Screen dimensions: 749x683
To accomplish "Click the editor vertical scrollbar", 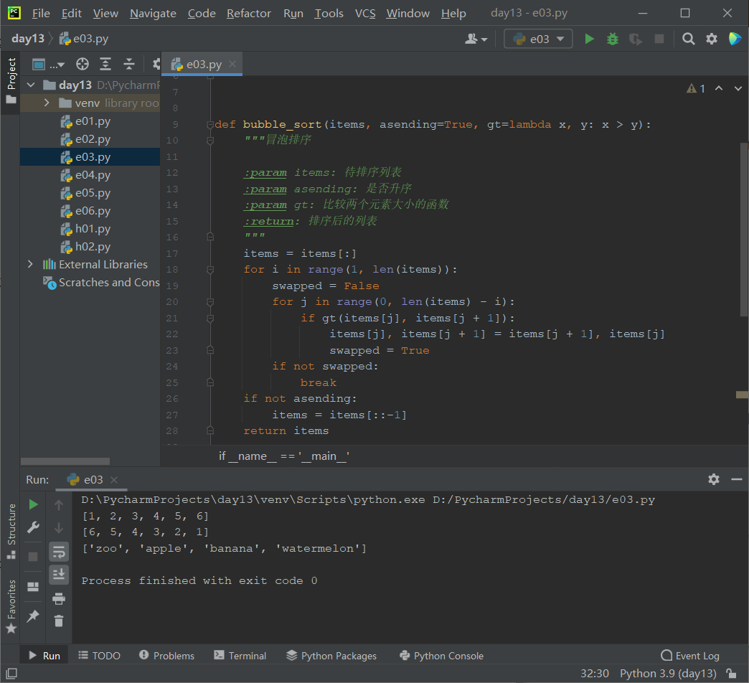I will point(744,230).
